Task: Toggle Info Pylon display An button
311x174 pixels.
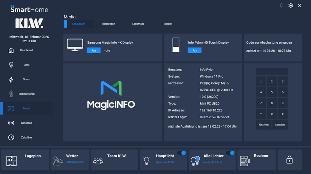Action: point(195,50)
